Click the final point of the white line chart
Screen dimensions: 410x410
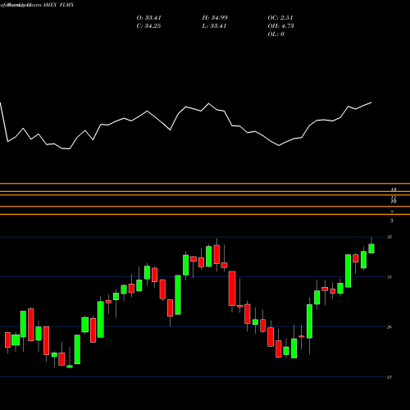(x=371, y=102)
